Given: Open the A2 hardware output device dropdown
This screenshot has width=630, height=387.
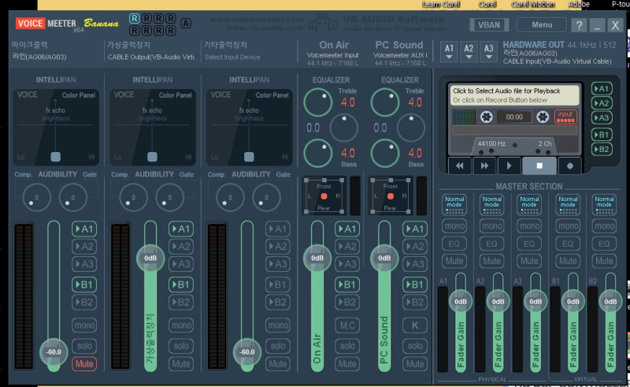Looking at the screenshot, I should point(469,51).
